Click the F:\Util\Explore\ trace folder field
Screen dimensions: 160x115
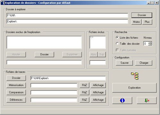68,78
